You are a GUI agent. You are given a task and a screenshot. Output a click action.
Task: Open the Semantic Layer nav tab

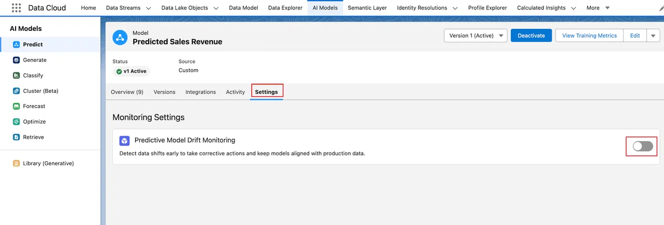[367, 8]
